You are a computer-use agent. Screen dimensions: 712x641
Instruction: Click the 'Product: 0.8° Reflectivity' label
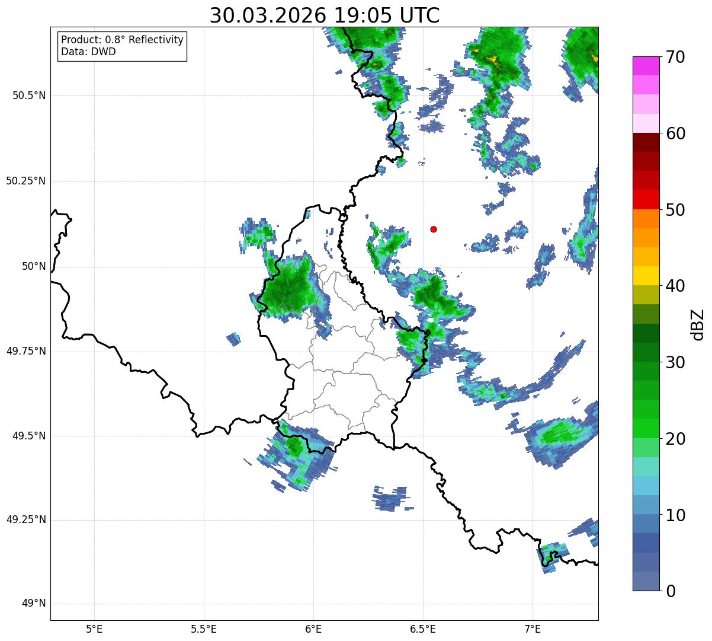tap(123, 40)
